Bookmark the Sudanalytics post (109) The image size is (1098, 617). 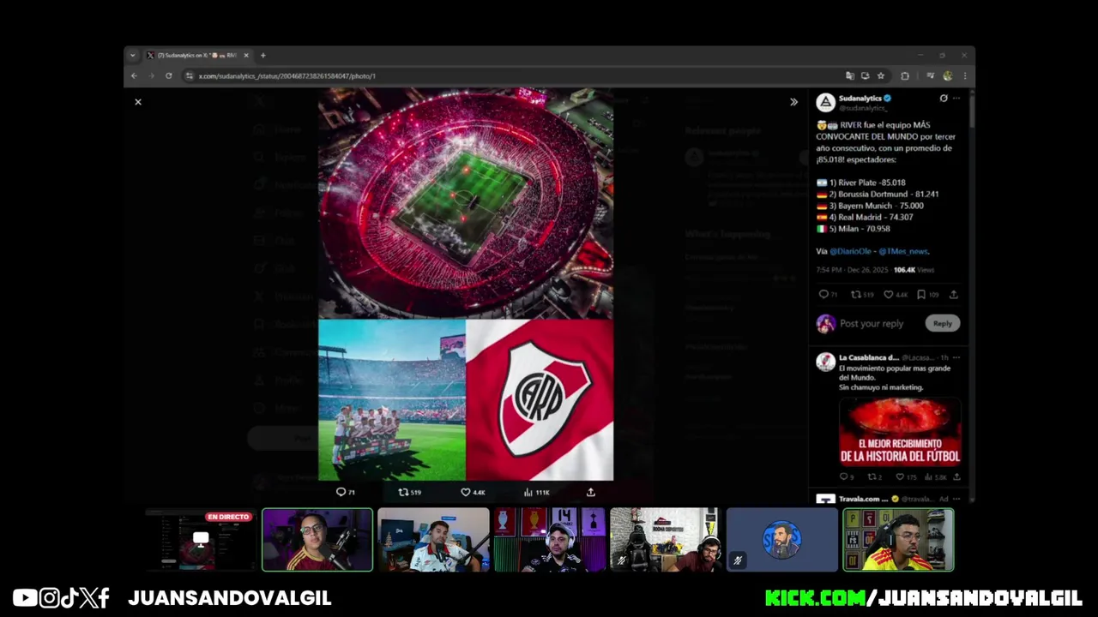[x=926, y=295]
